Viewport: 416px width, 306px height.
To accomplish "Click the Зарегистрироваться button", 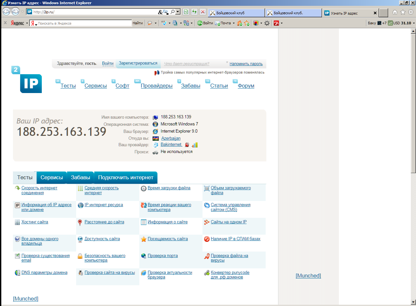I will coord(138,64).
